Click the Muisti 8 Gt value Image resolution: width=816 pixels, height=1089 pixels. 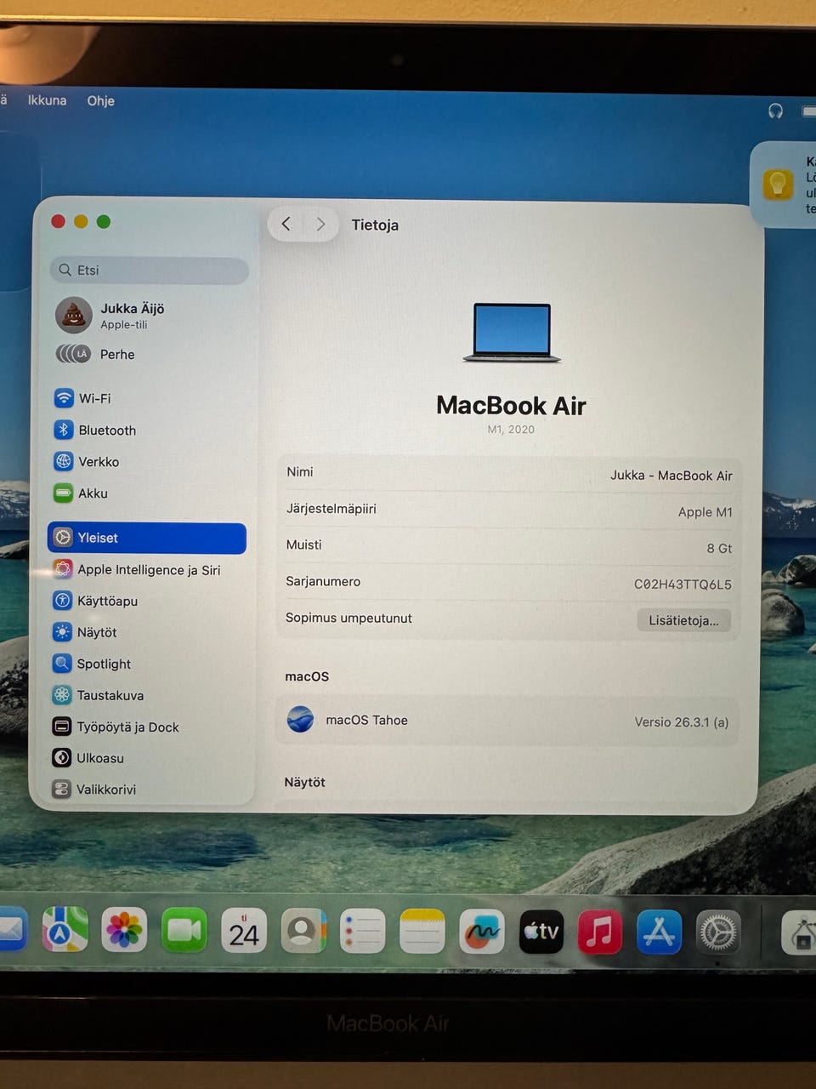tap(719, 549)
